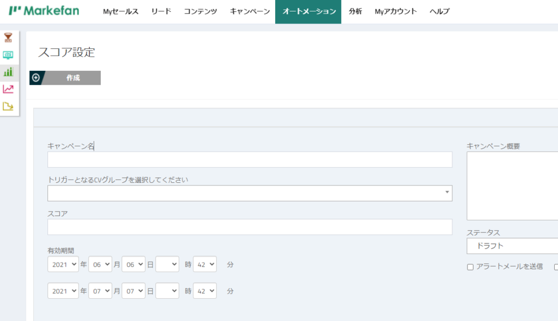Screen dimensions: 558x321
Task: Open the end day 07 dropdown
Action: (x=134, y=291)
